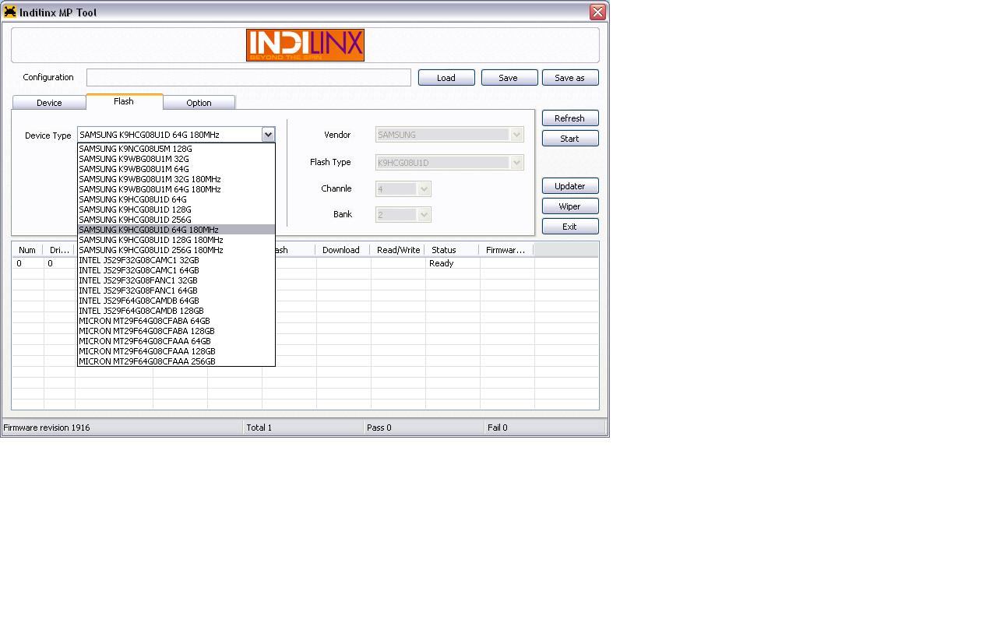Select INTEL JS29F32G08CAMC1 32GB
997x623 pixels.
pos(176,260)
